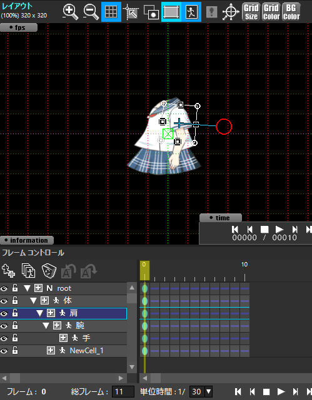Collapse the 体 tree node triangle
312x400 pixels.
click(x=33, y=301)
